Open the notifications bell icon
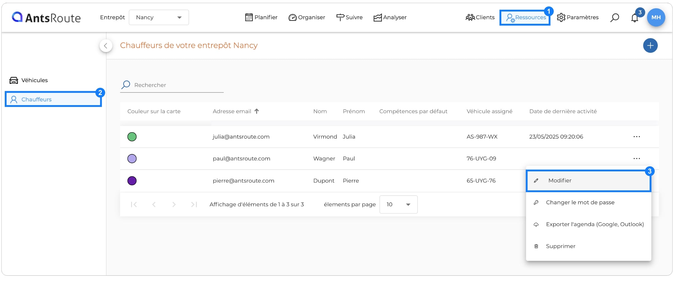 click(635, 18)
